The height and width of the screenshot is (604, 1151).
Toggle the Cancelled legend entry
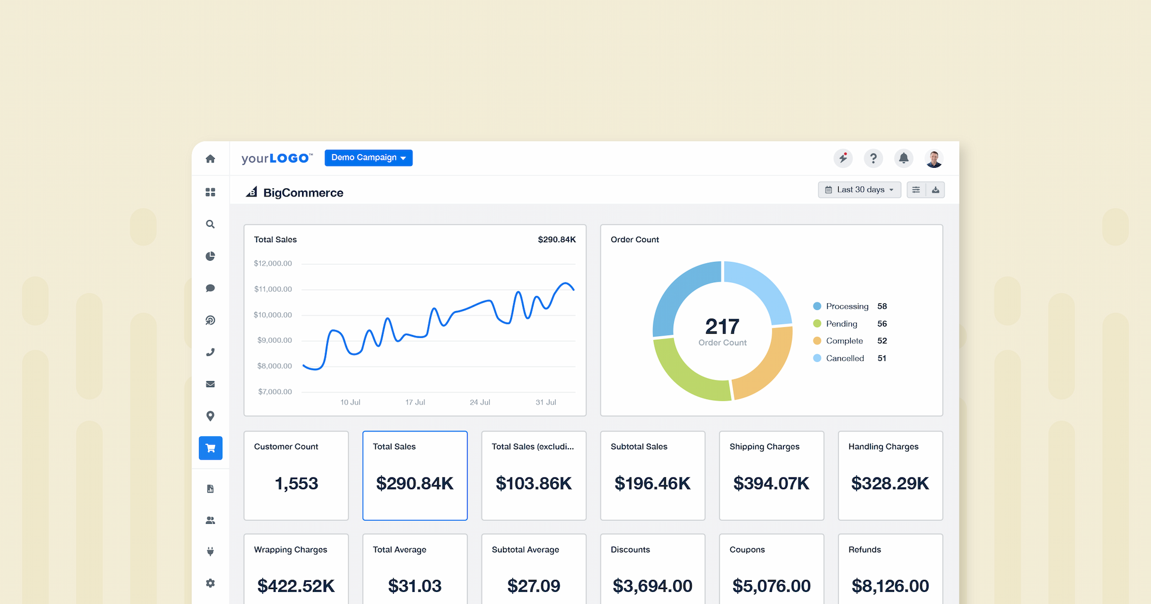[x=844, y=358]
